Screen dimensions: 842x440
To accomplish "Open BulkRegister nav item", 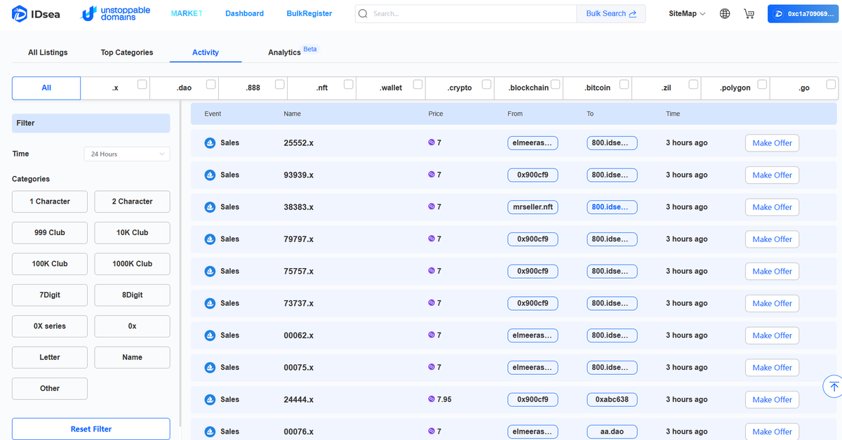I will (309, 13).
